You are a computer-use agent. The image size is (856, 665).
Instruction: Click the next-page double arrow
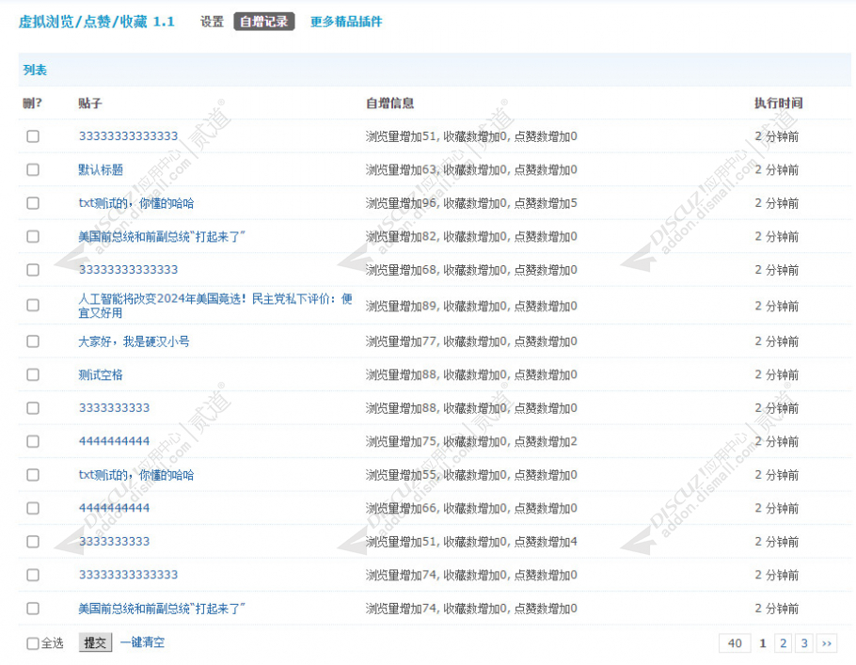(827, 643)
